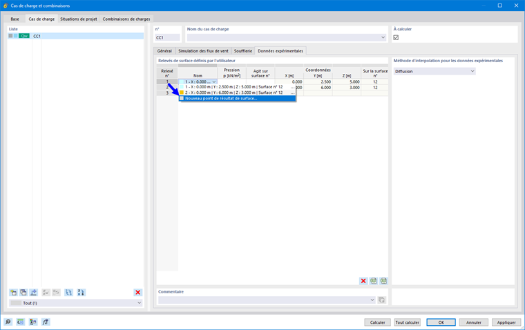The width and height of the screenshot is (525, 330).
Task: Click the select all checkmarks icon
Action: tap(46, 293)
